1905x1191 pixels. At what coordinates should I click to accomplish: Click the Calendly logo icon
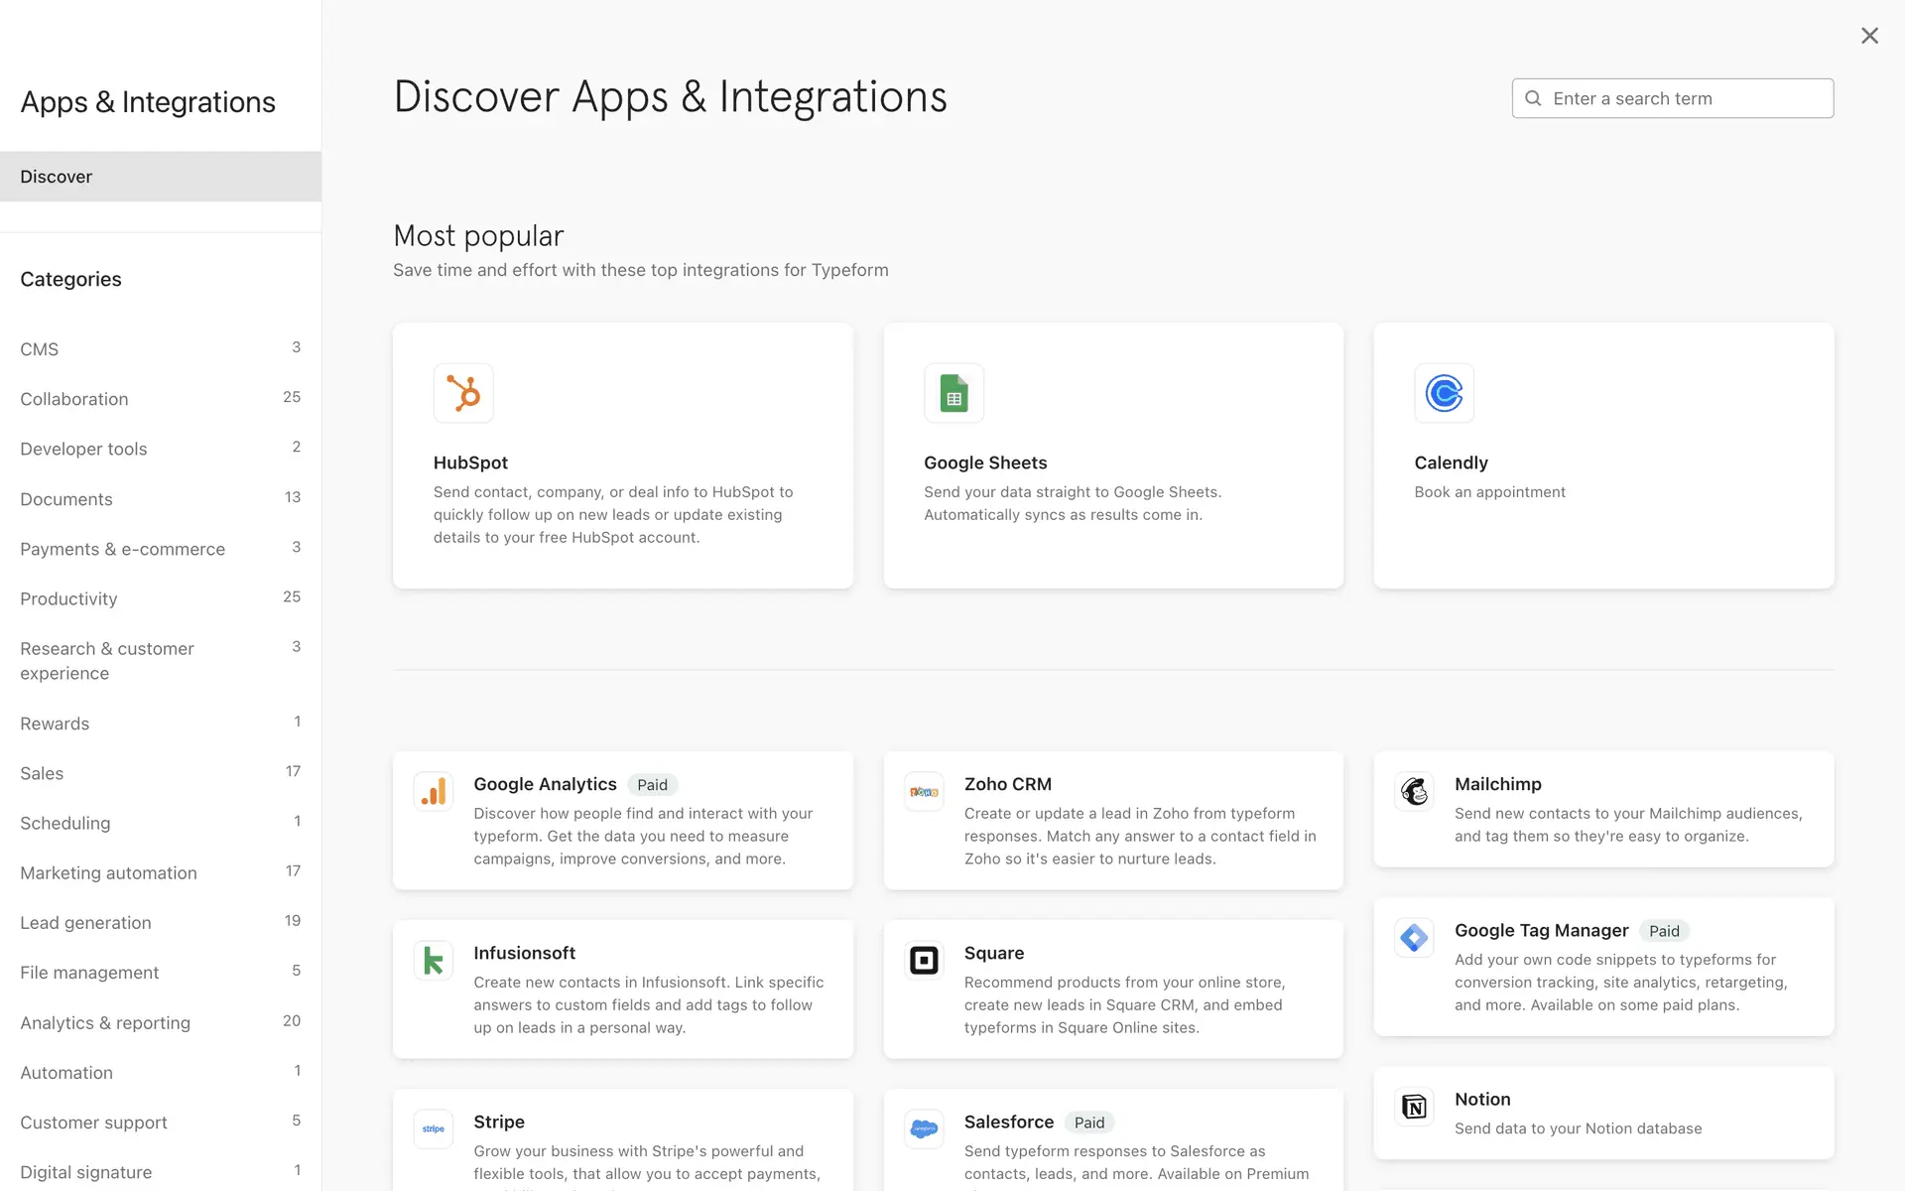coord(1444,393)
